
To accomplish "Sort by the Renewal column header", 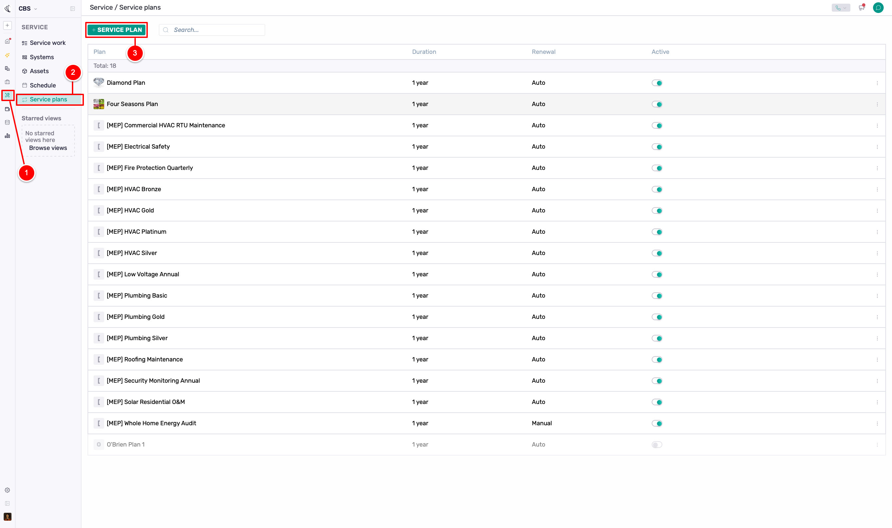I will 544,52.
